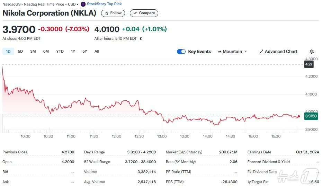Switch chart to 5Y range
This screenshot has height=188, width=322.
tap(85, 51)
